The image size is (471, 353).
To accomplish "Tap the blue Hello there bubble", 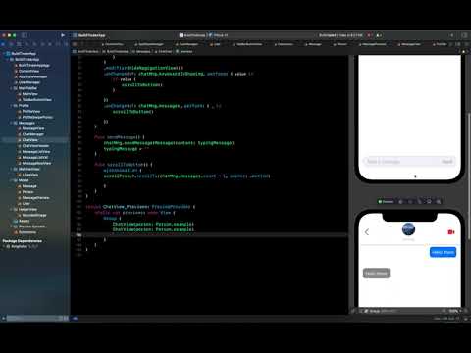I will click(x=443, y=252).
